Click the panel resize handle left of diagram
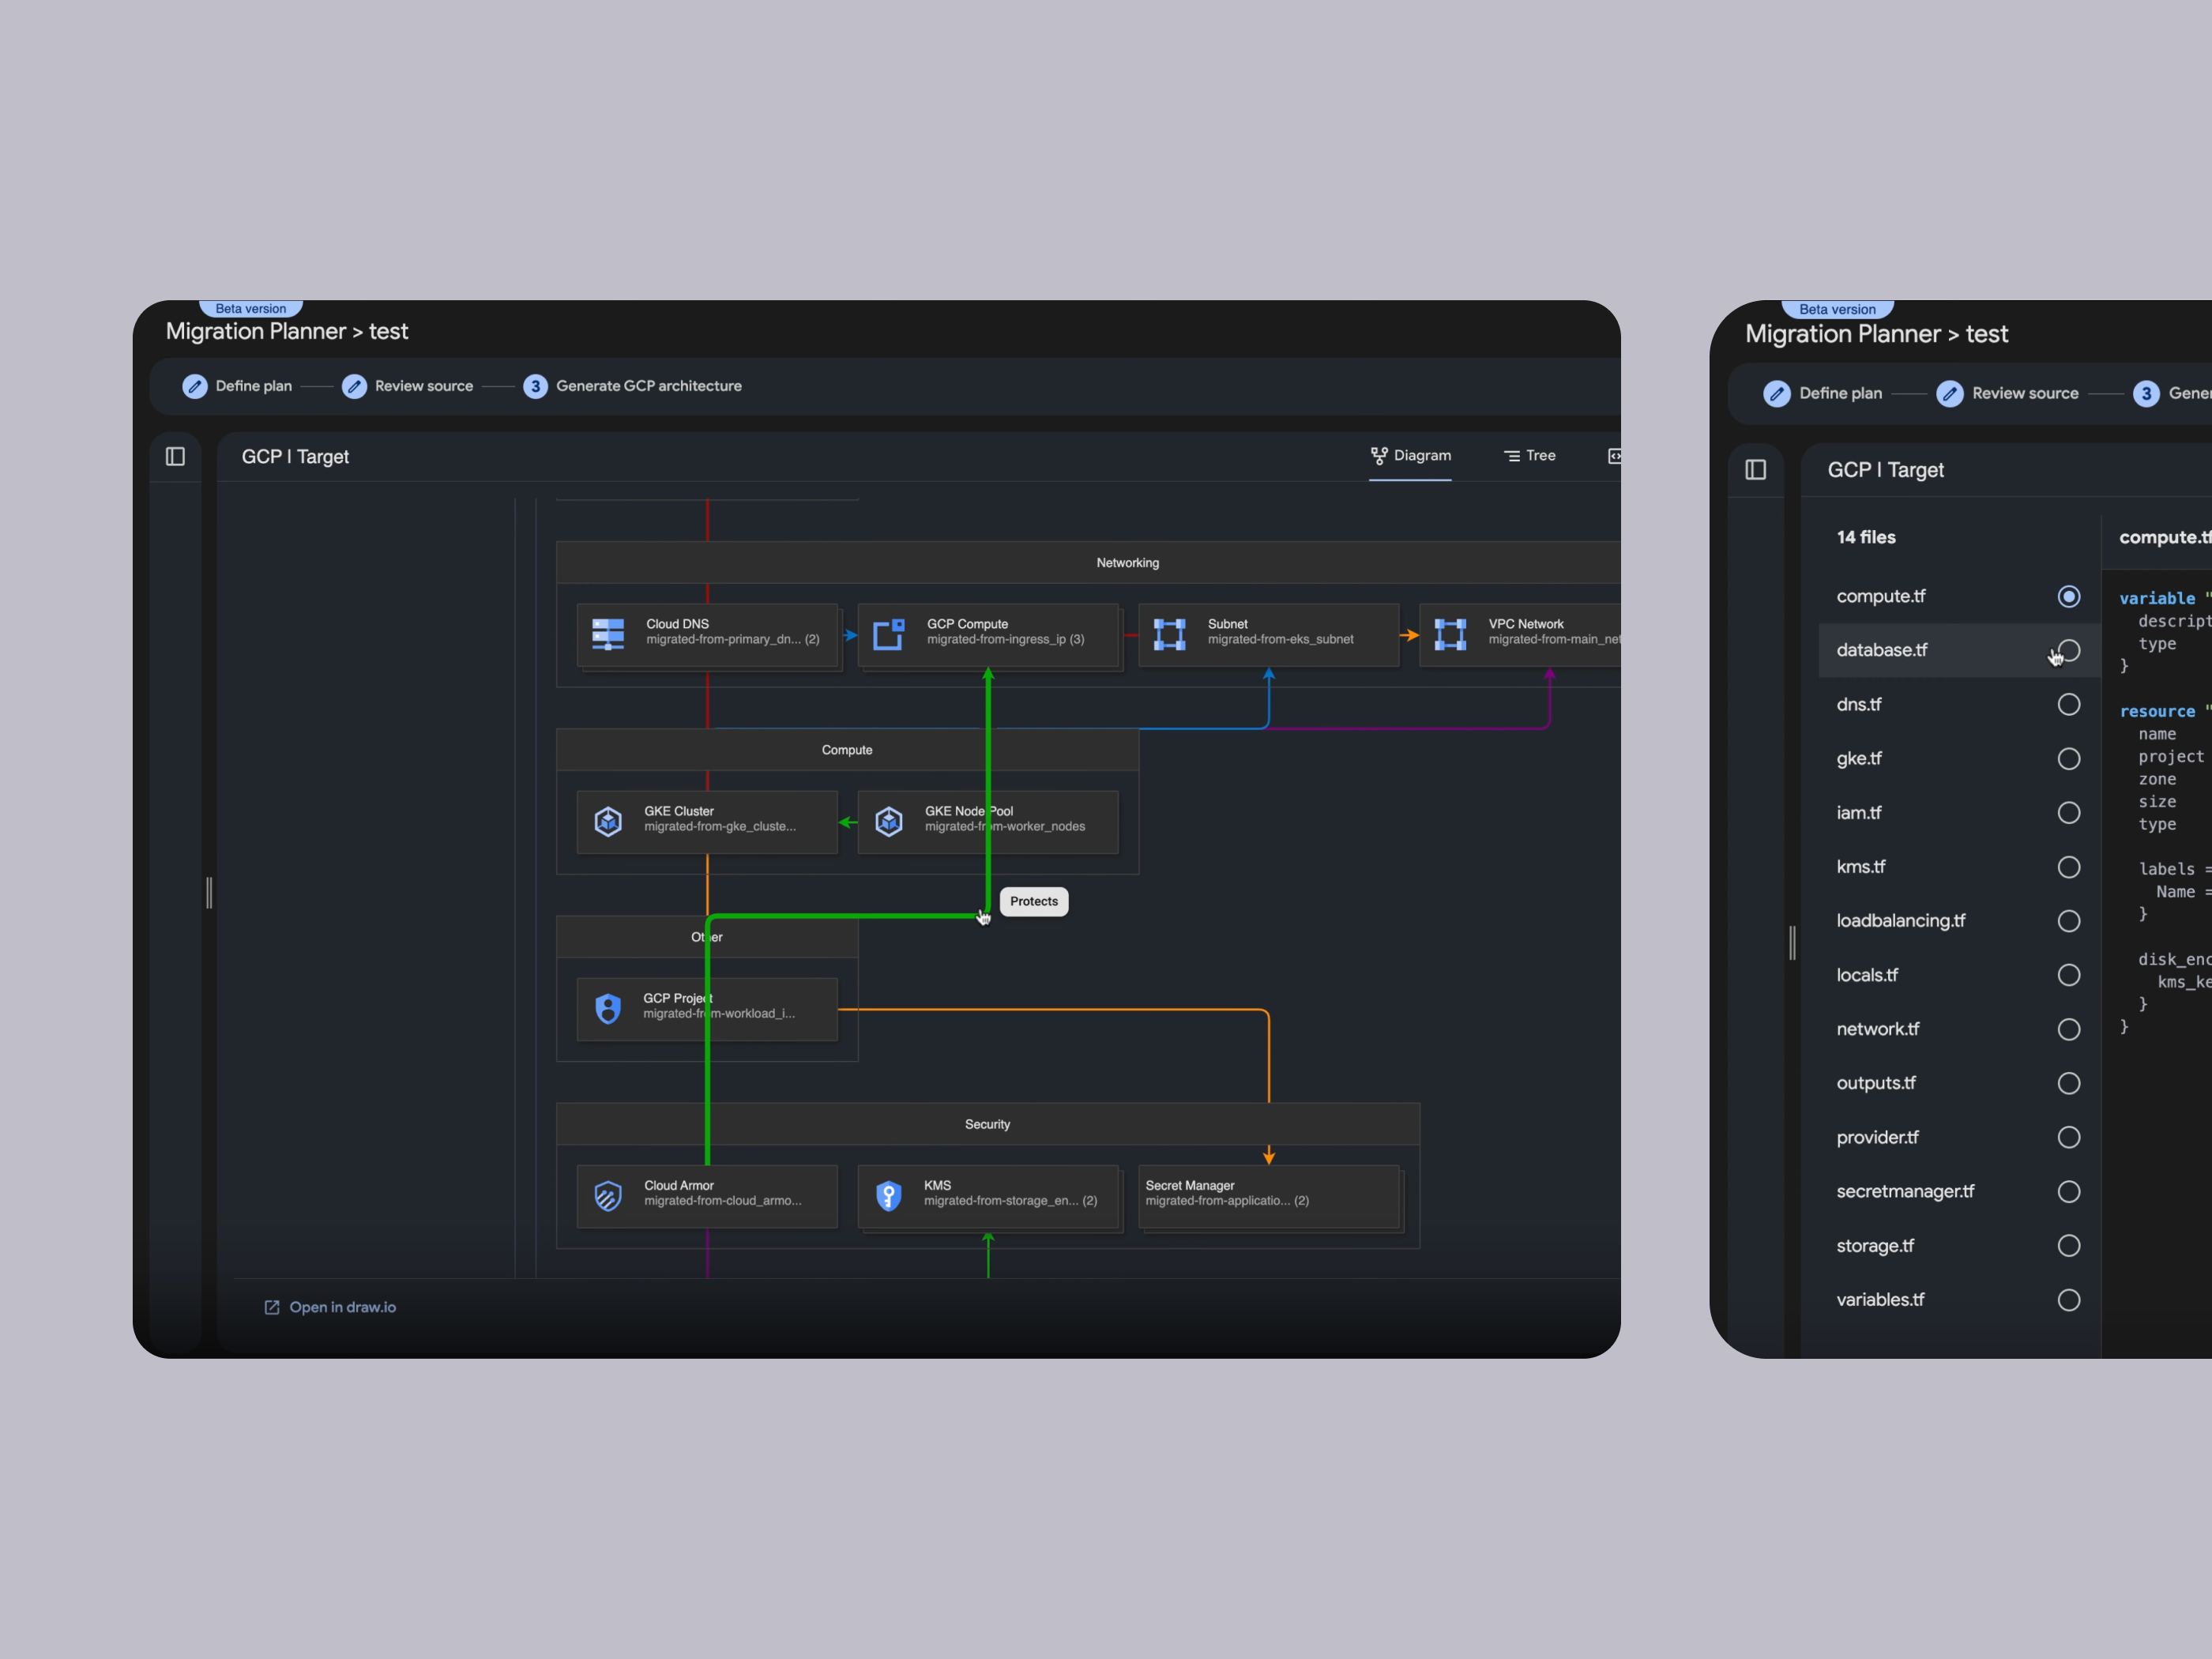 (209, 892)
